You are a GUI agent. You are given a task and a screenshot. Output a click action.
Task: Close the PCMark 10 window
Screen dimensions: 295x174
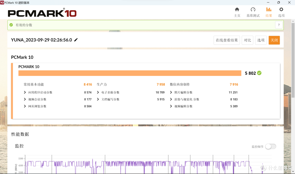(x=289, y=2)
